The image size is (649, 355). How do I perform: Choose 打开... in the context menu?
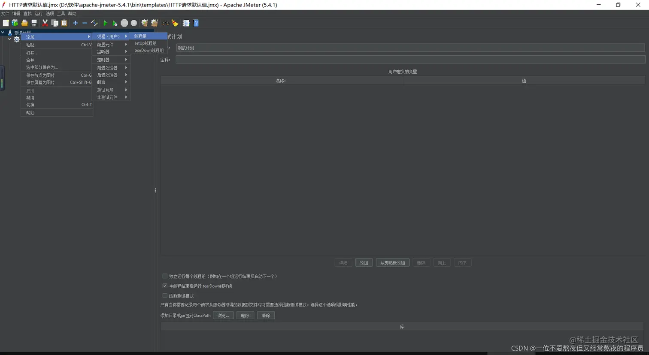coord(57,53)
